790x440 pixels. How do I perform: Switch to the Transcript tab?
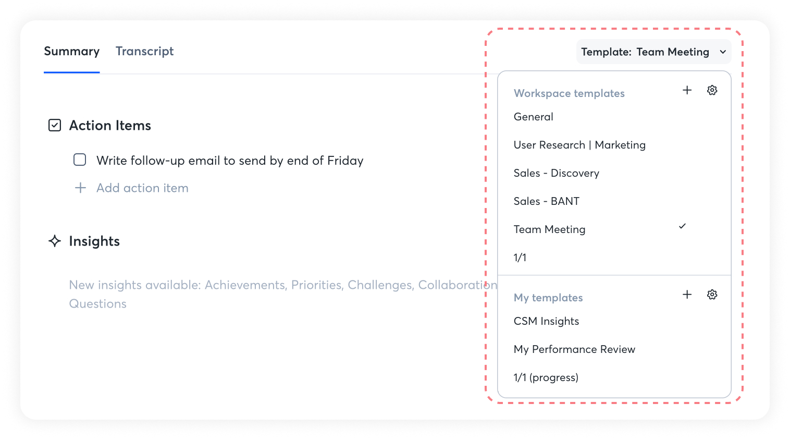click(x=144, y=51)
